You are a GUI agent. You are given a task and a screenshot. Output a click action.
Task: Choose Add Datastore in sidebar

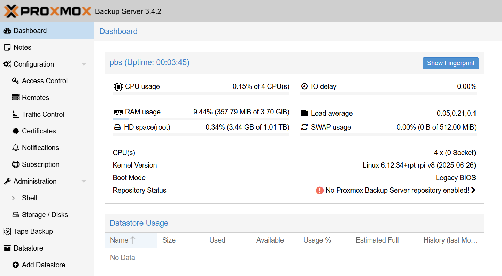coord(47,265)
